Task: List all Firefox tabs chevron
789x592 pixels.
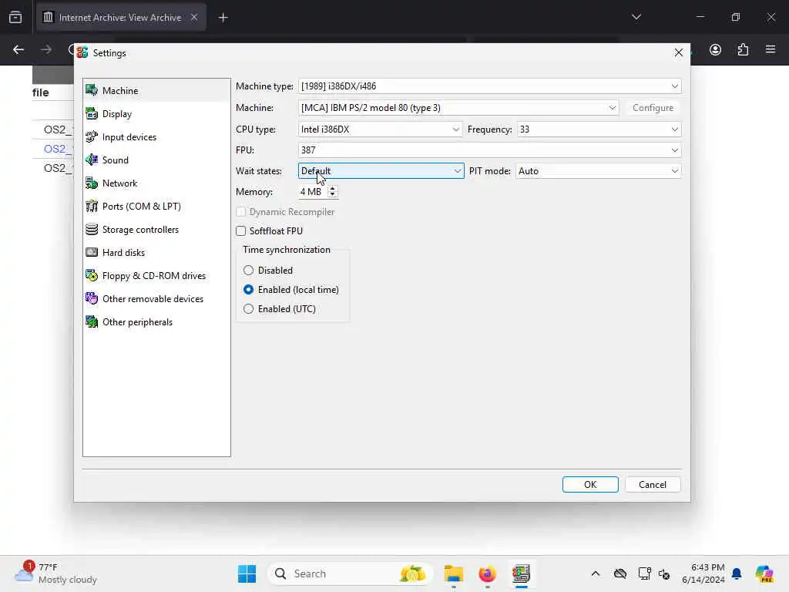Action: [636, 18]
